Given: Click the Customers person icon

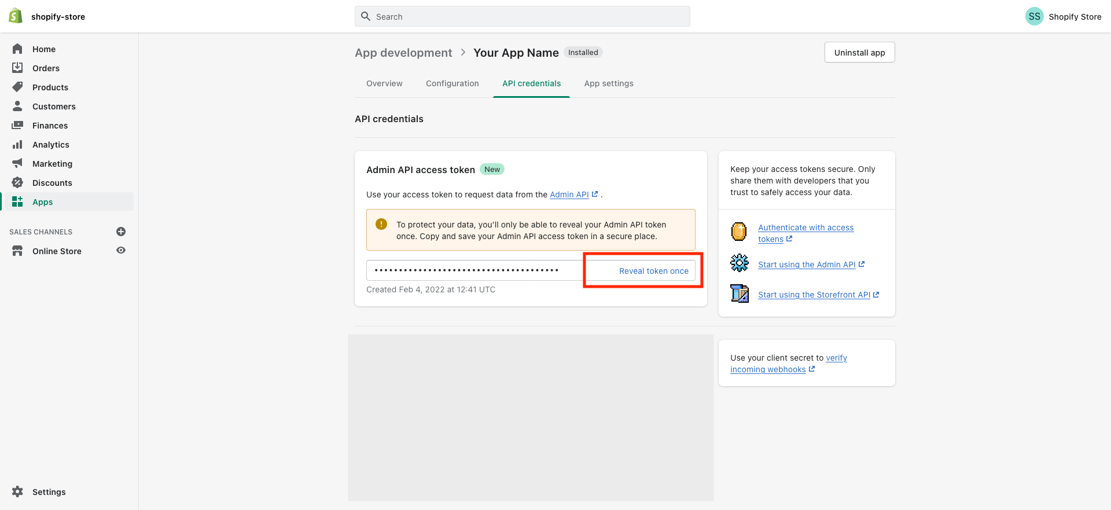Looking at the screenshot, I should click(x=17, y=106).
